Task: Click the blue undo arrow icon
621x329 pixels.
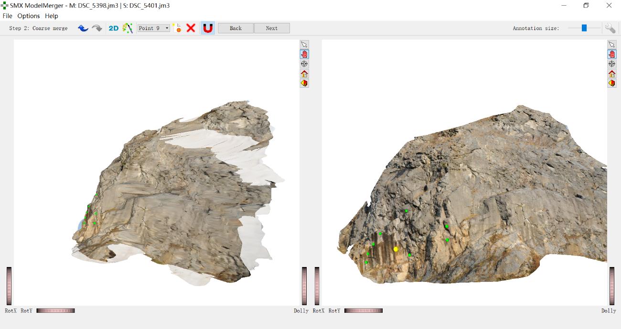Action: pos(83,28)
